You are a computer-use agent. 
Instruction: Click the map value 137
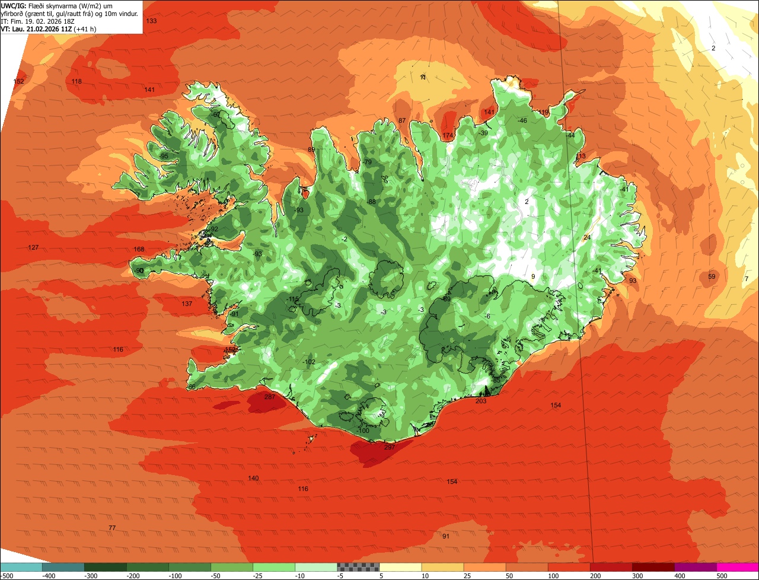[x=187, y=304]
